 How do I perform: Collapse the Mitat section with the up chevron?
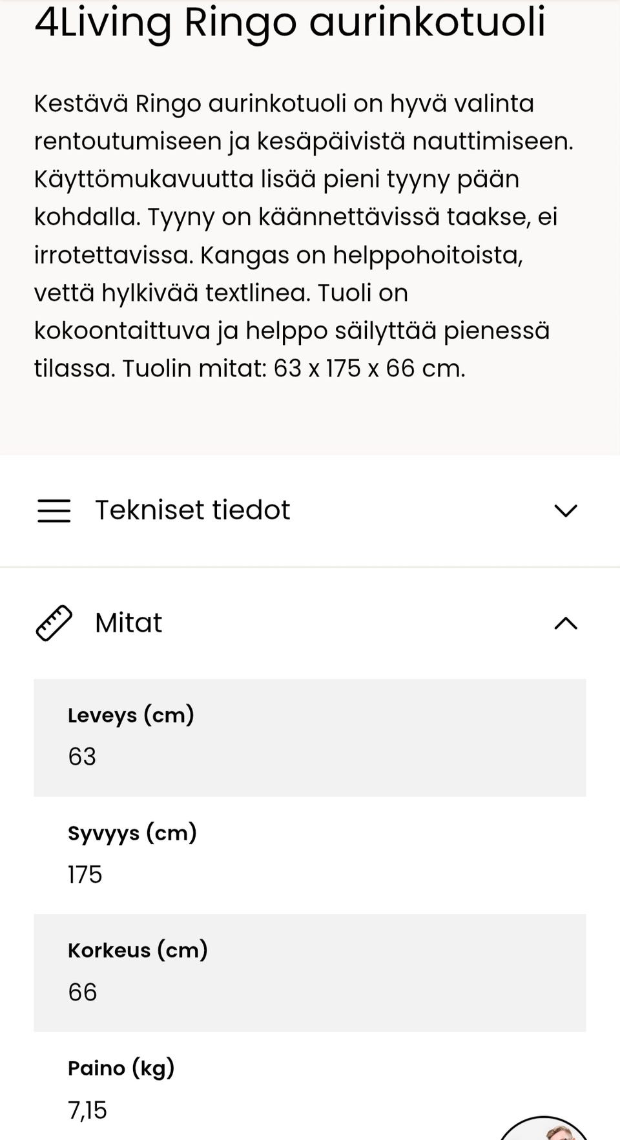[x=566, y=623]
